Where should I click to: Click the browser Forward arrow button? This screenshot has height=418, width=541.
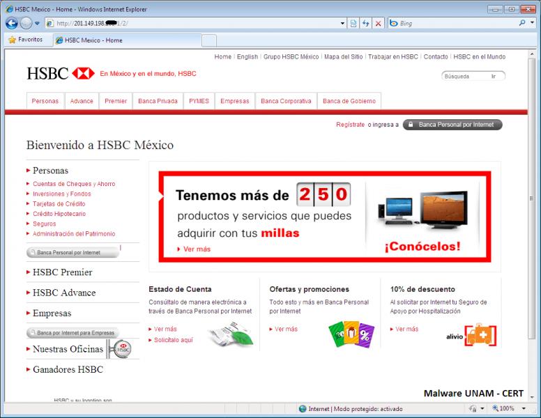pyautogui.click(x=26, y=24)
